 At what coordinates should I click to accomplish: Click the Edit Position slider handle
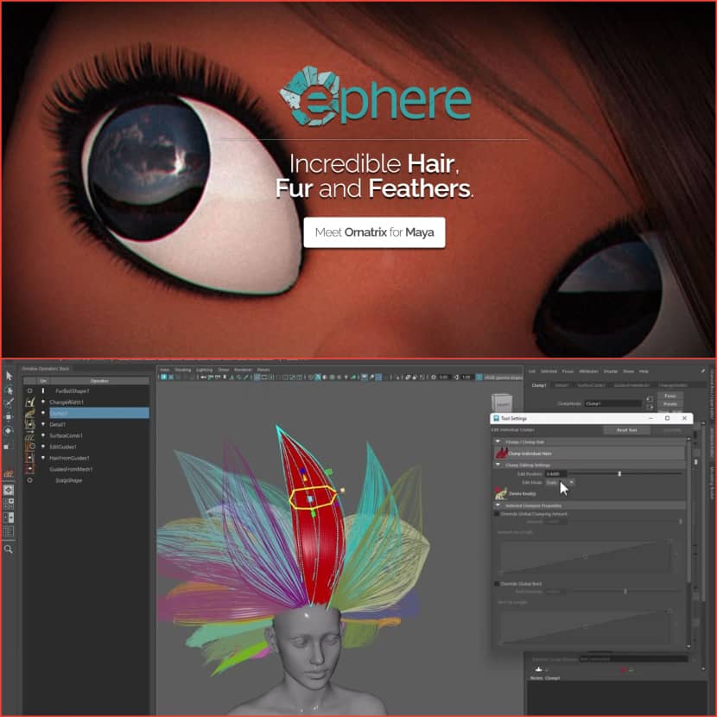click(x=619, y=473)
